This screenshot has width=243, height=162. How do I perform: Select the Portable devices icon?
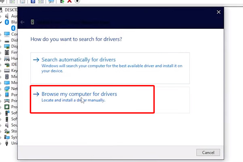click(x=6, y=95)
